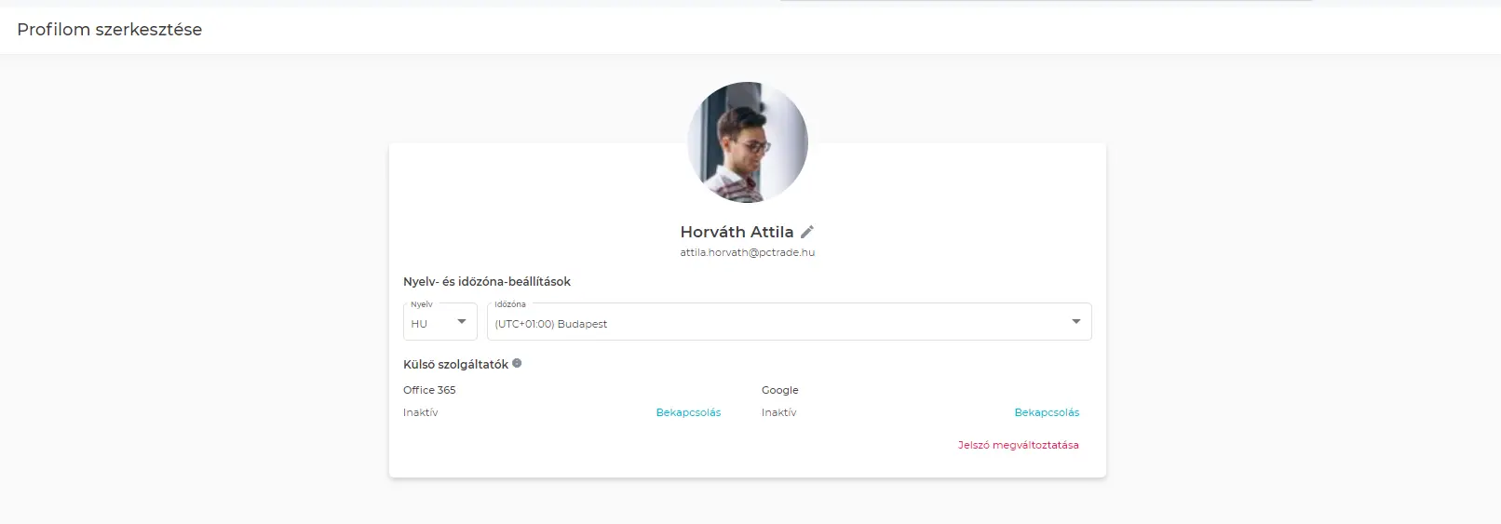Click the Inaktív status under Google
Viewport: 1501px width, 524px height.
(x=778, y=412)
